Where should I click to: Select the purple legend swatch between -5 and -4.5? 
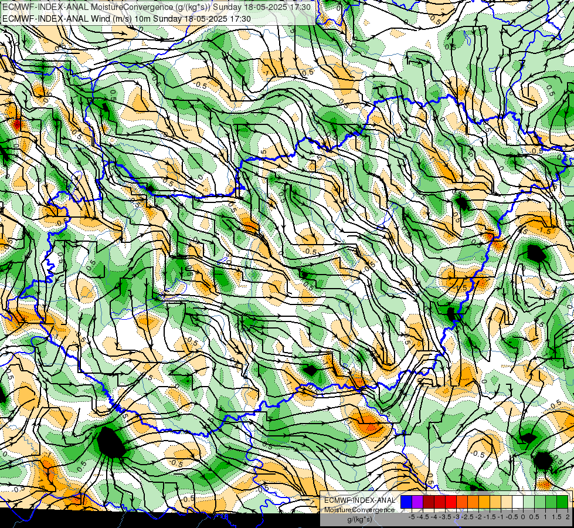coord(417,502)
